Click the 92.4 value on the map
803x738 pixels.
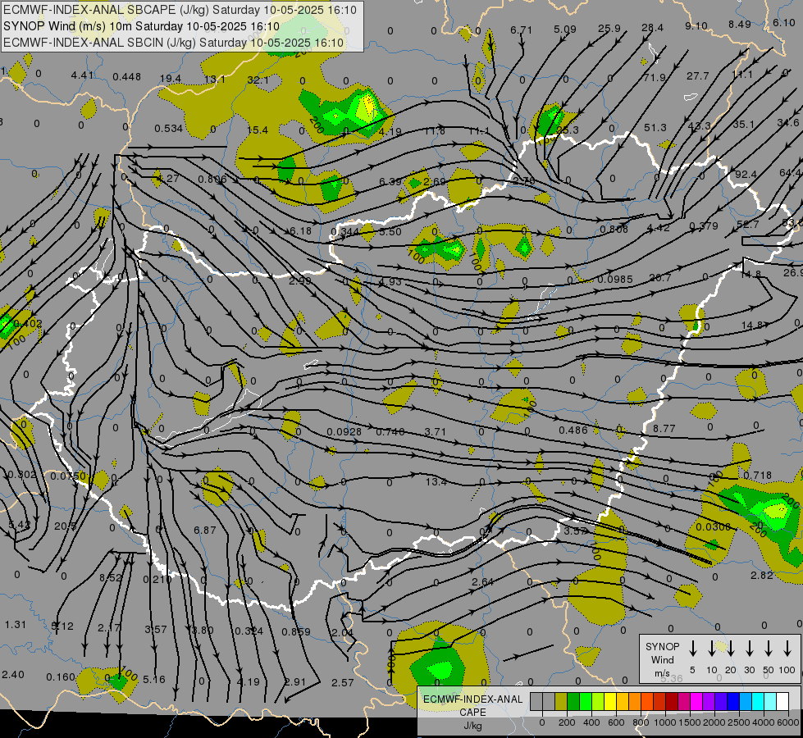[746, 174]
